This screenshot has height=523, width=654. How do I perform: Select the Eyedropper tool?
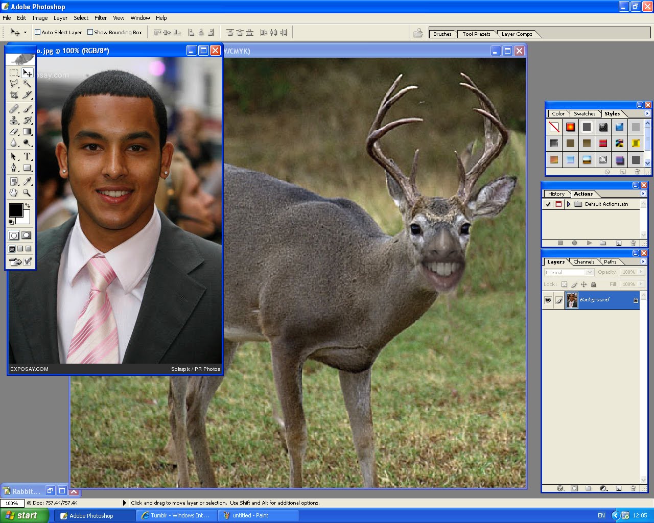click(x=27, y=181)
